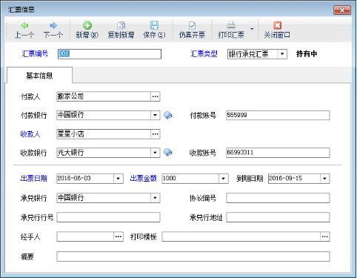This screenshot has width=357, height=278.
Task: Save the draft with 保存 icon
Action: coord(154,25)
